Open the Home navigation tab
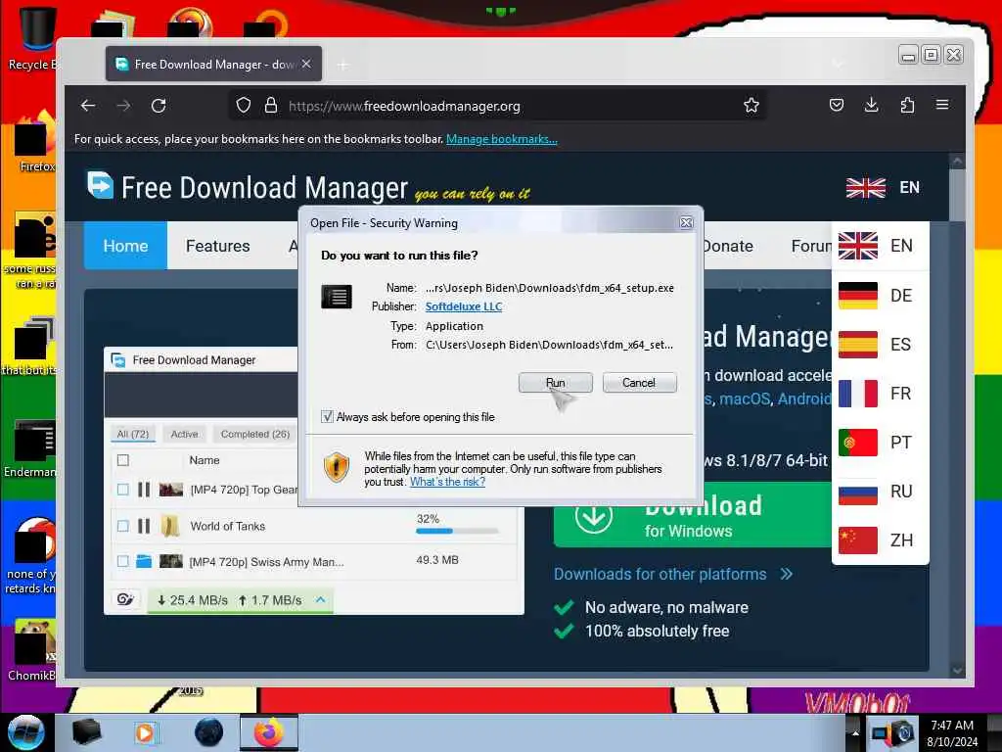 pyautogui.click(x=125, y=246)
